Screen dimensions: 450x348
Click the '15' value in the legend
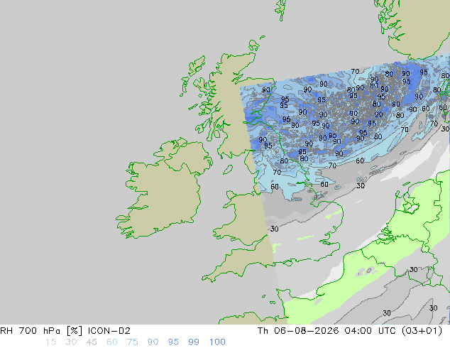click(50, 342)
